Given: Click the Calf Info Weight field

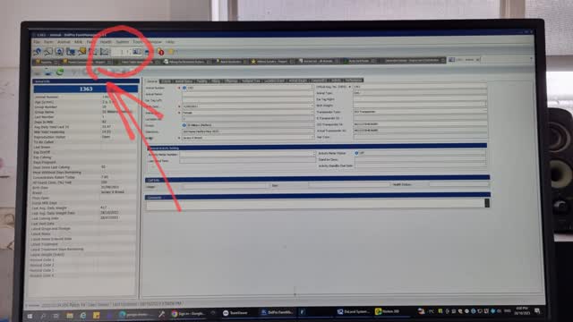Looking at the screenshot, I should 226,187.
